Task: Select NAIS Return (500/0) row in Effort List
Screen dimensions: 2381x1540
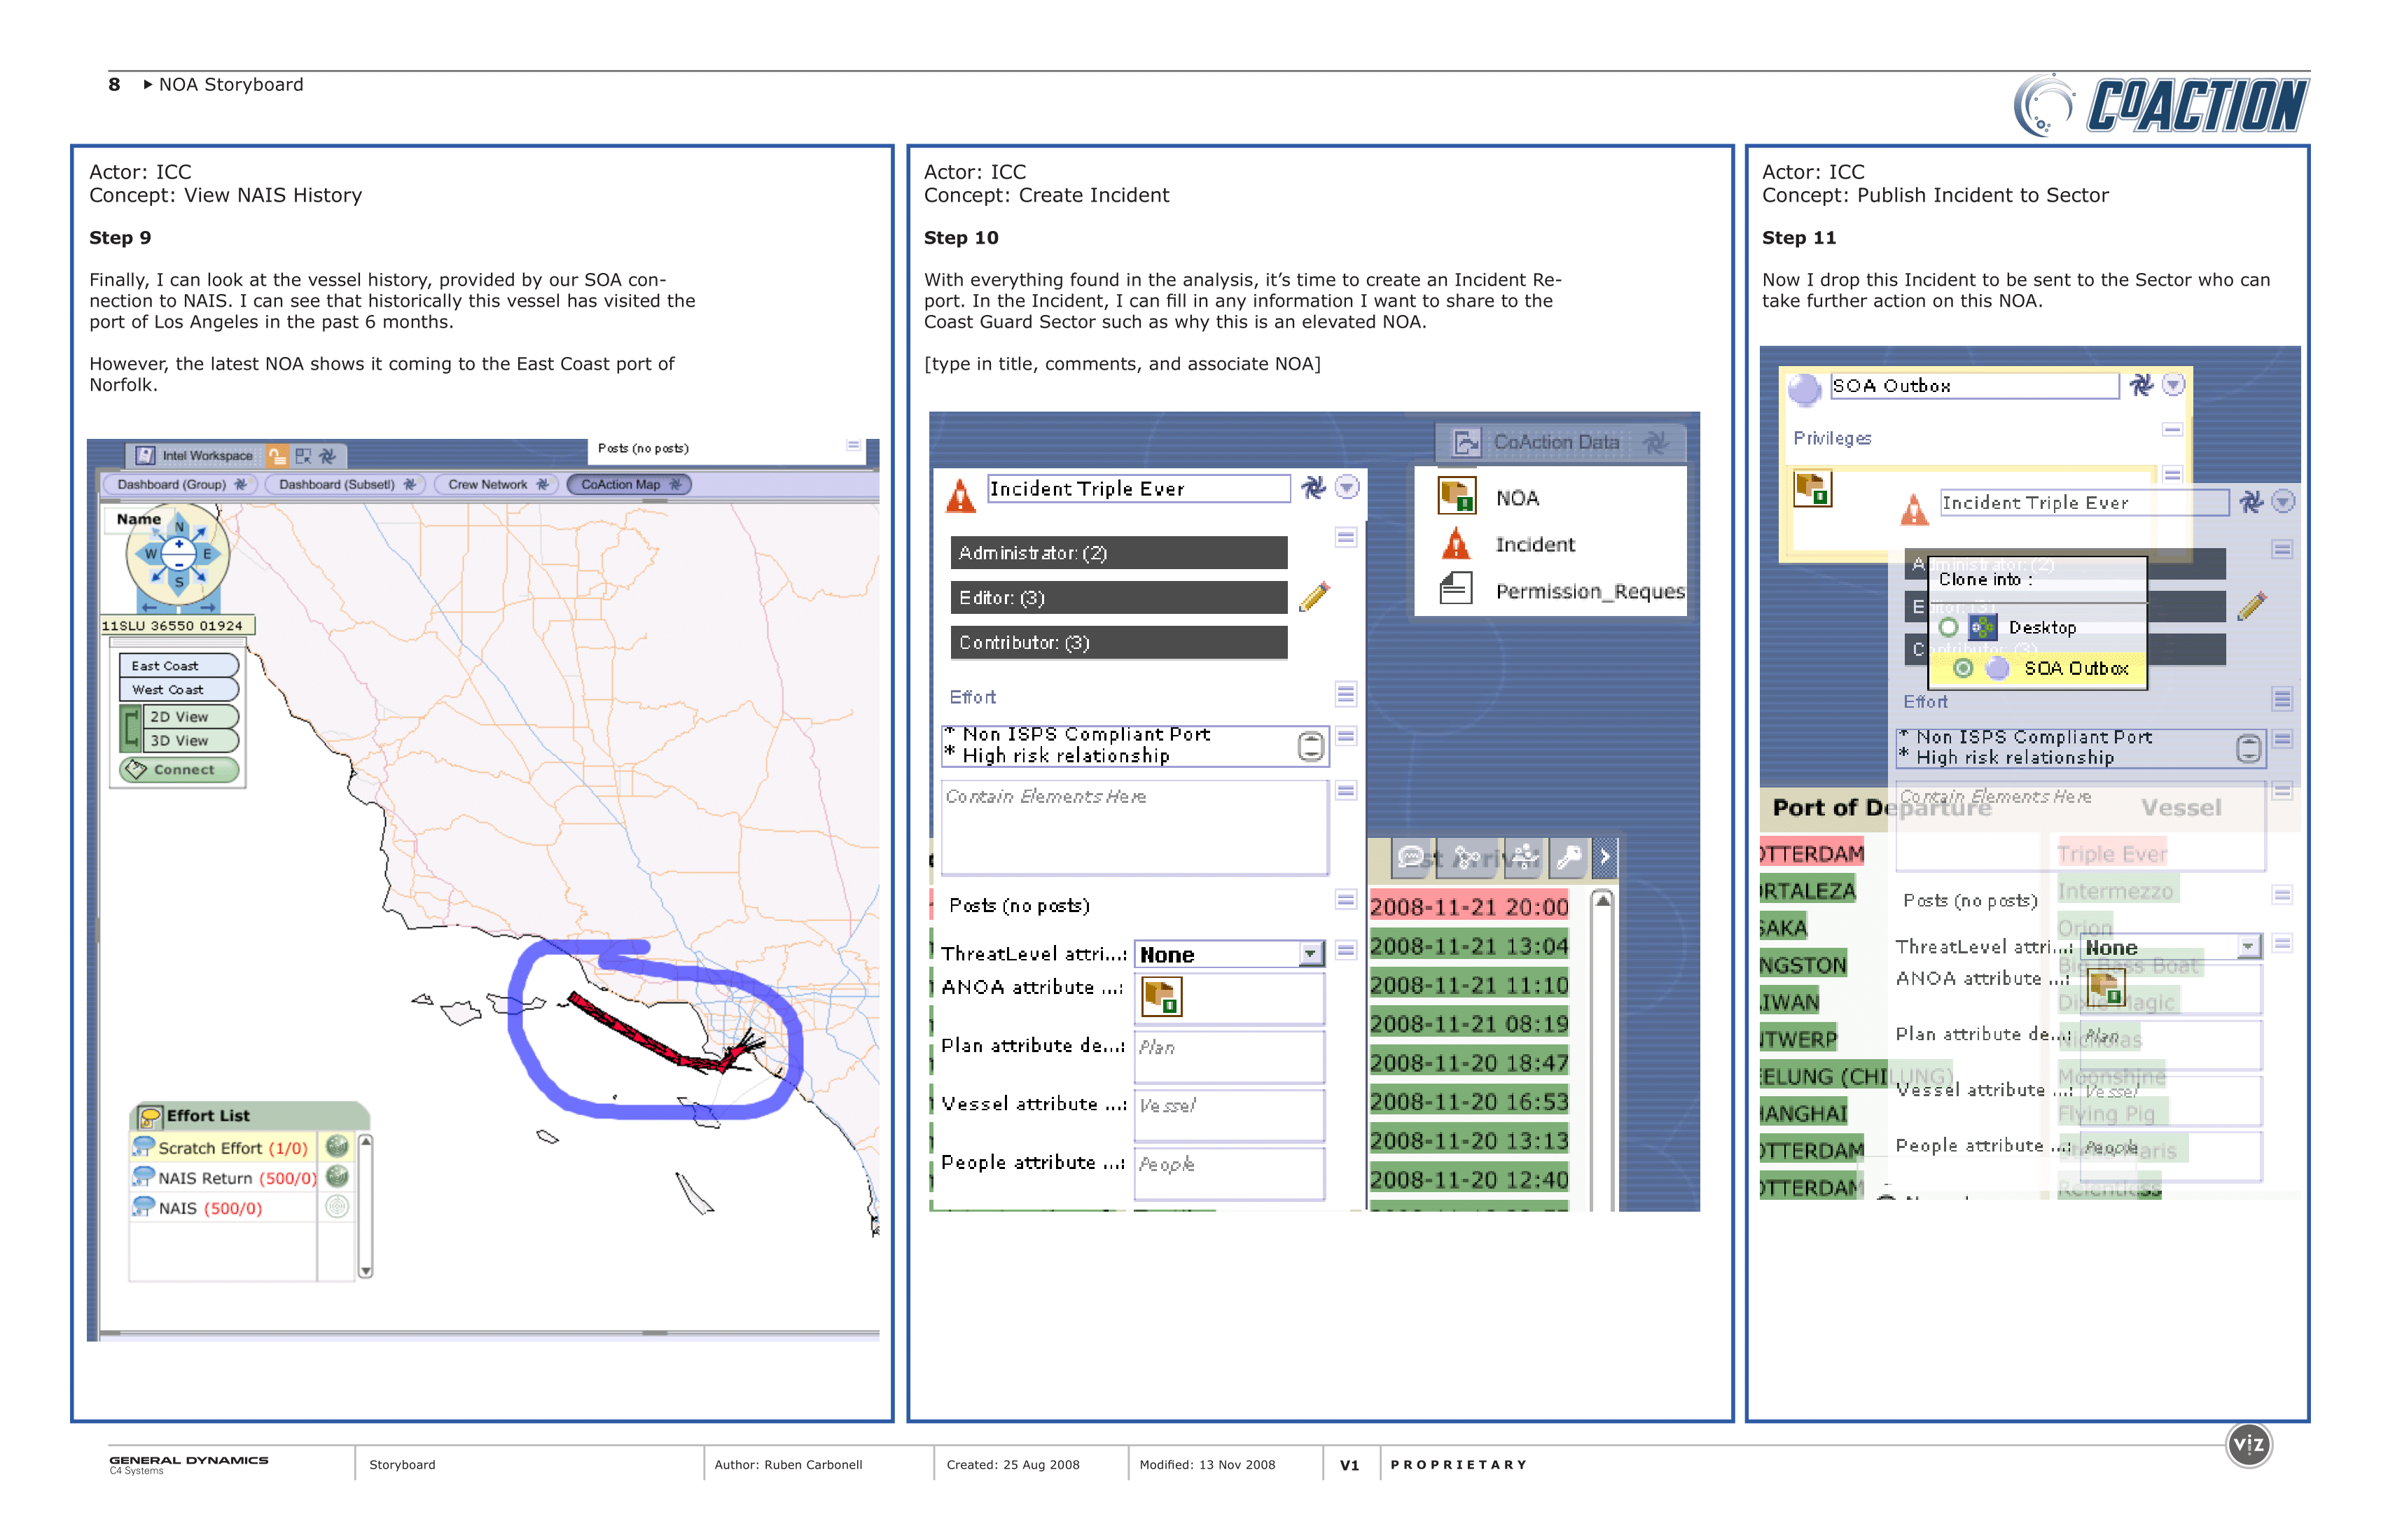Action: [x=224, y=1178]
